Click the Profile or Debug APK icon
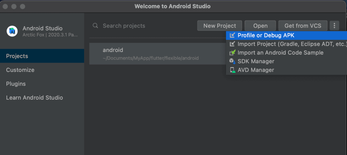Viewport: 347px width, 155px height. click(x=232, y=35)
